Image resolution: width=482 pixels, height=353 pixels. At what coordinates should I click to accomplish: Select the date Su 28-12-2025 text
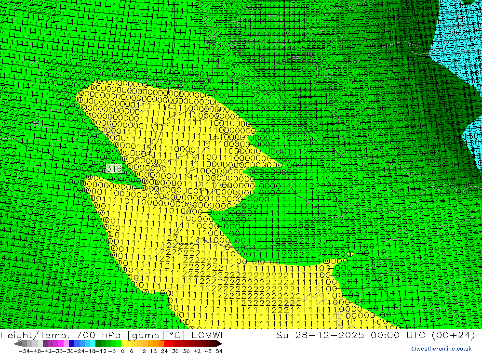pos(317,335)
